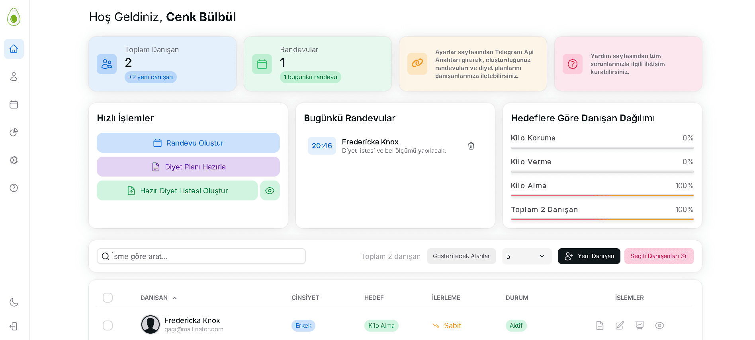755x340 pixels.
Task: Open Gösterilecek Alanlar field selector
Action: tap(462, 256)
